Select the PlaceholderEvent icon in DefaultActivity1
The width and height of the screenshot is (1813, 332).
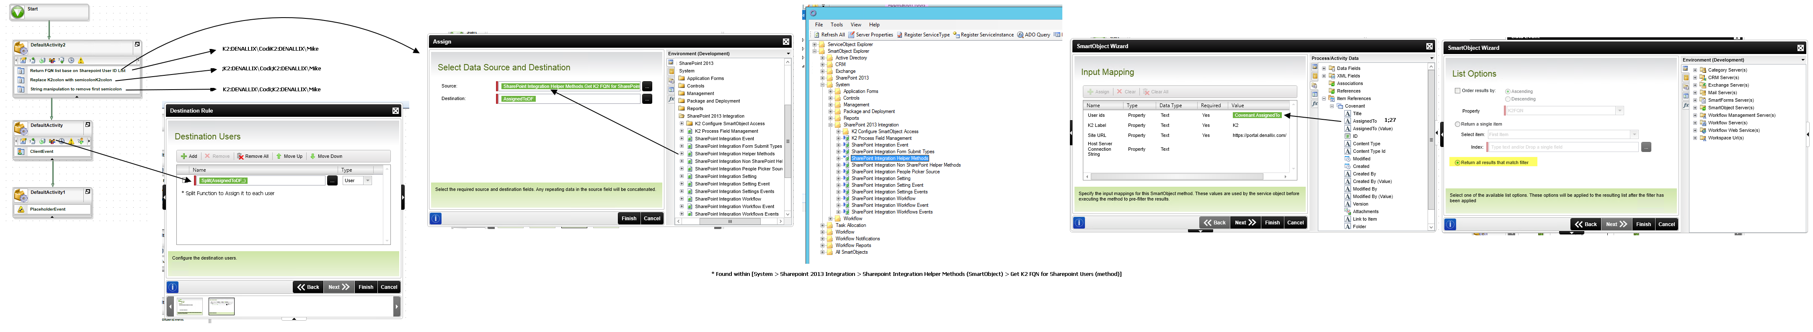[x=21, y=209]
